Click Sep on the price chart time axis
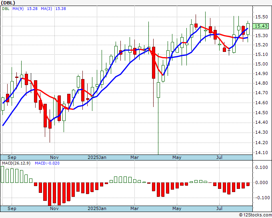This screenshot has height=218, width=272. [x=12, y=157]
